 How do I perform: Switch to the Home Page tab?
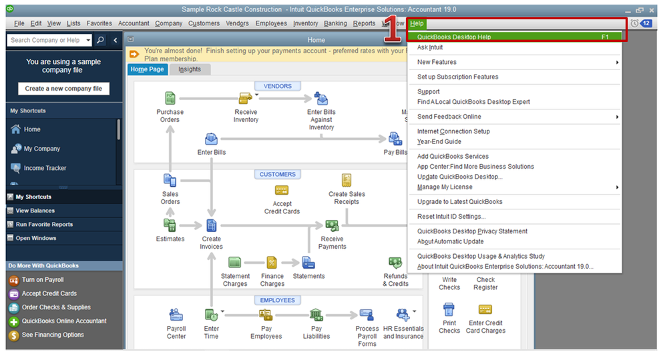(x=147, y=69)
